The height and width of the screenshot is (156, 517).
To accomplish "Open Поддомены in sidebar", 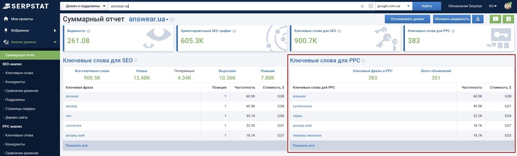I will click(x=15, y=100).
